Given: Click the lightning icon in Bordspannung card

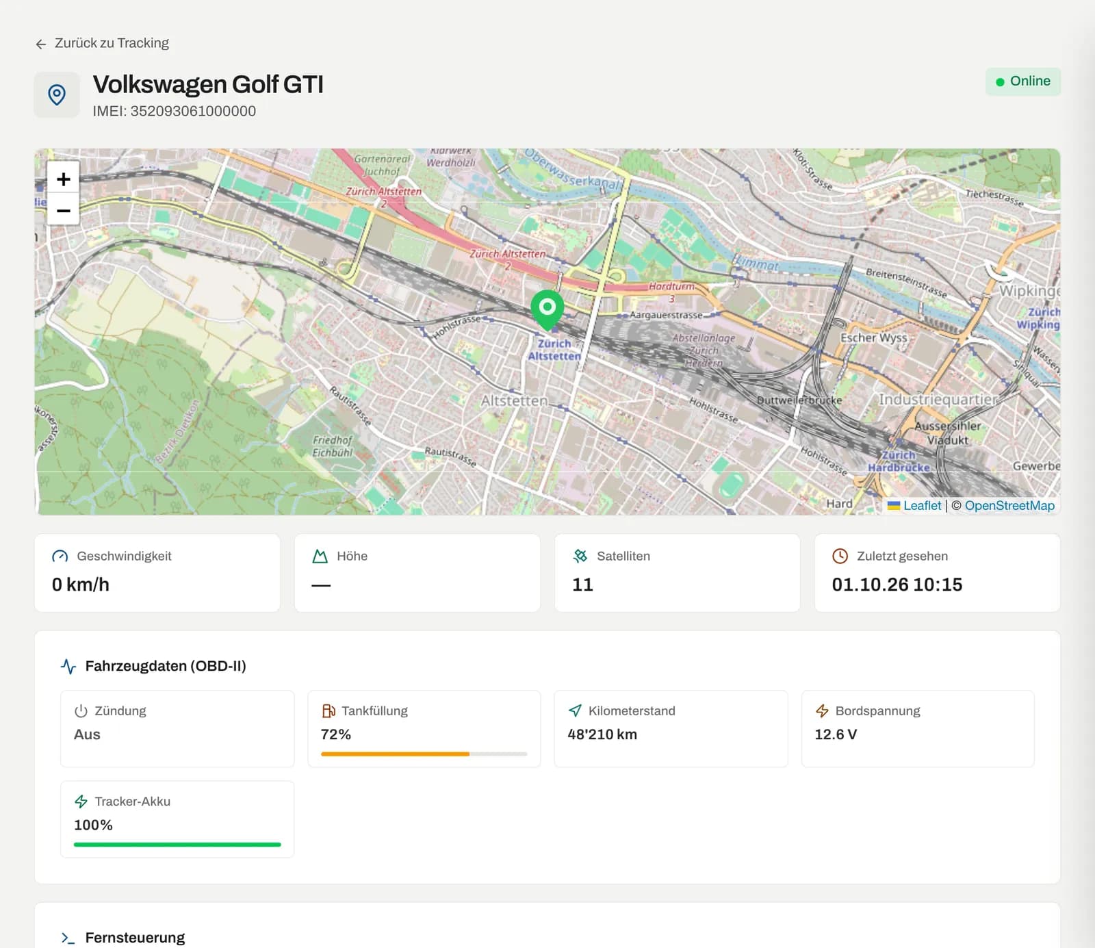Looking at the screenshot, I should coord(822,711).
